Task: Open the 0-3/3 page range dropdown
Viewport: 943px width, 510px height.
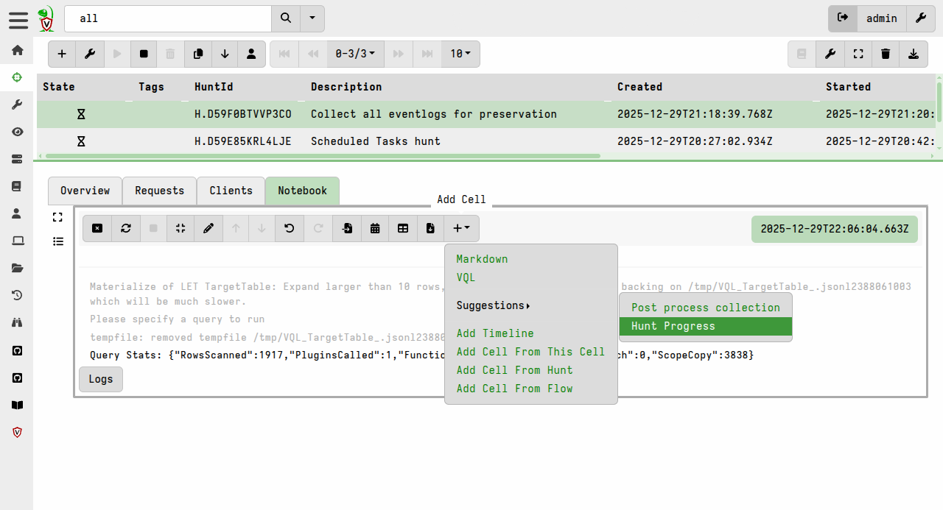Action: click(x=354, y=54)
